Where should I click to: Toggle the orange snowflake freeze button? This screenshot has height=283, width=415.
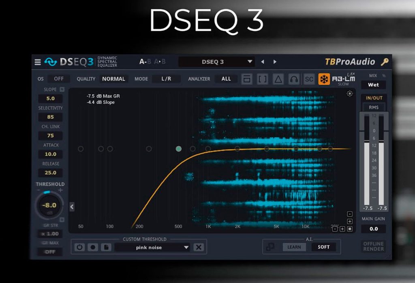tap(324, 79)
